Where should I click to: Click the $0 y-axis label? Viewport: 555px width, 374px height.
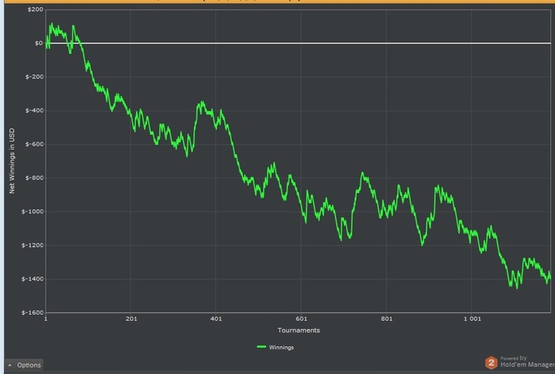[39, 43]
